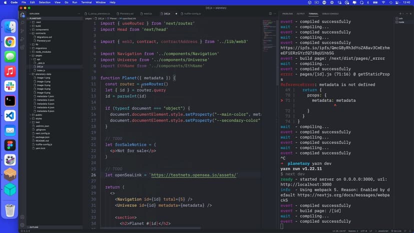
Task: Launch Figma from the Dock
Action: (x=10, y=145)
